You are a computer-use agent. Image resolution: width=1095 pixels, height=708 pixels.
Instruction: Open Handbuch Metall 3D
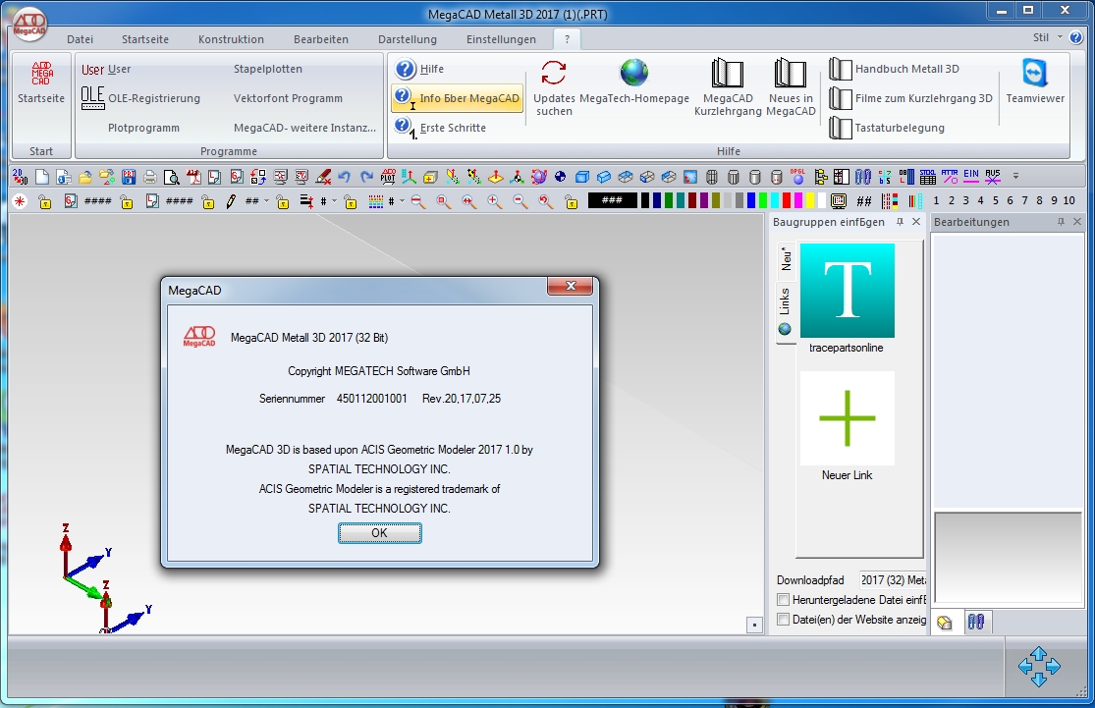895,69
